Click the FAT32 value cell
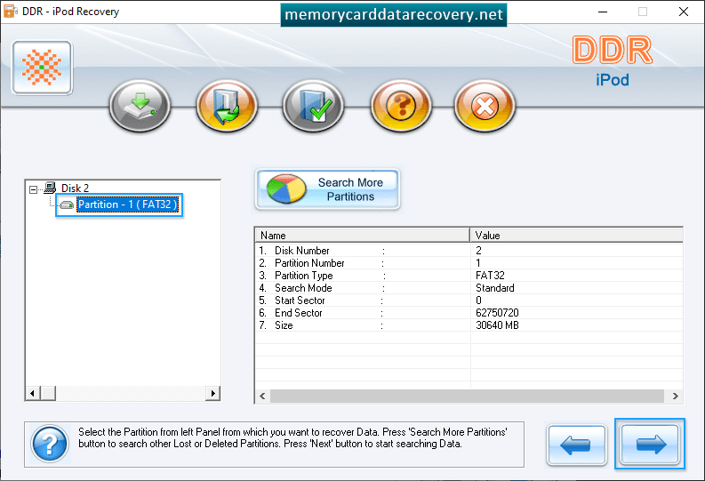 pos(490,276)
